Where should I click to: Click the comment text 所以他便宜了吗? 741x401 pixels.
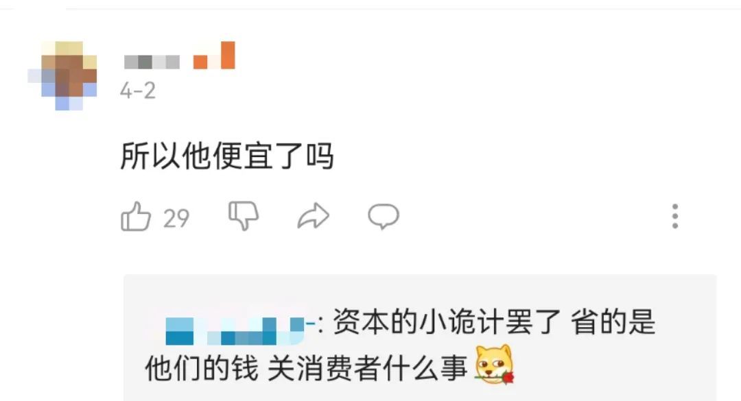(227, 156)
